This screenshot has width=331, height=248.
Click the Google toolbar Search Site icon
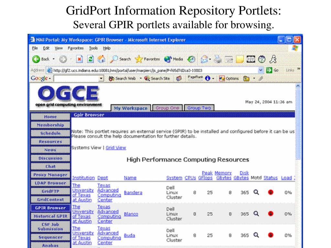coord(147,78)
